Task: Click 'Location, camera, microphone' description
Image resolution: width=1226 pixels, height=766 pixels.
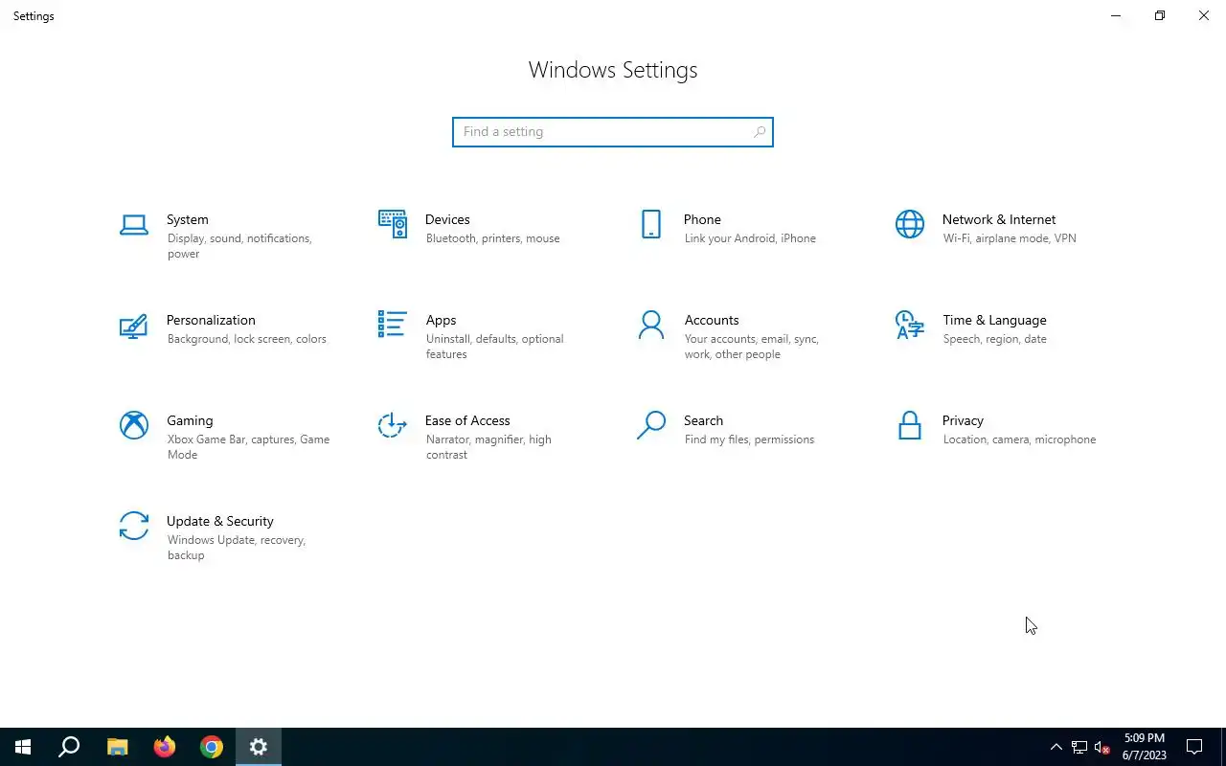Action: click(1019, 439)
